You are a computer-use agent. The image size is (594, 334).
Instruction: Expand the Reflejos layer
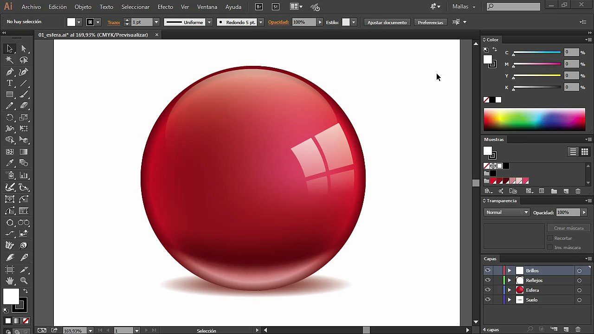[509, 280]
